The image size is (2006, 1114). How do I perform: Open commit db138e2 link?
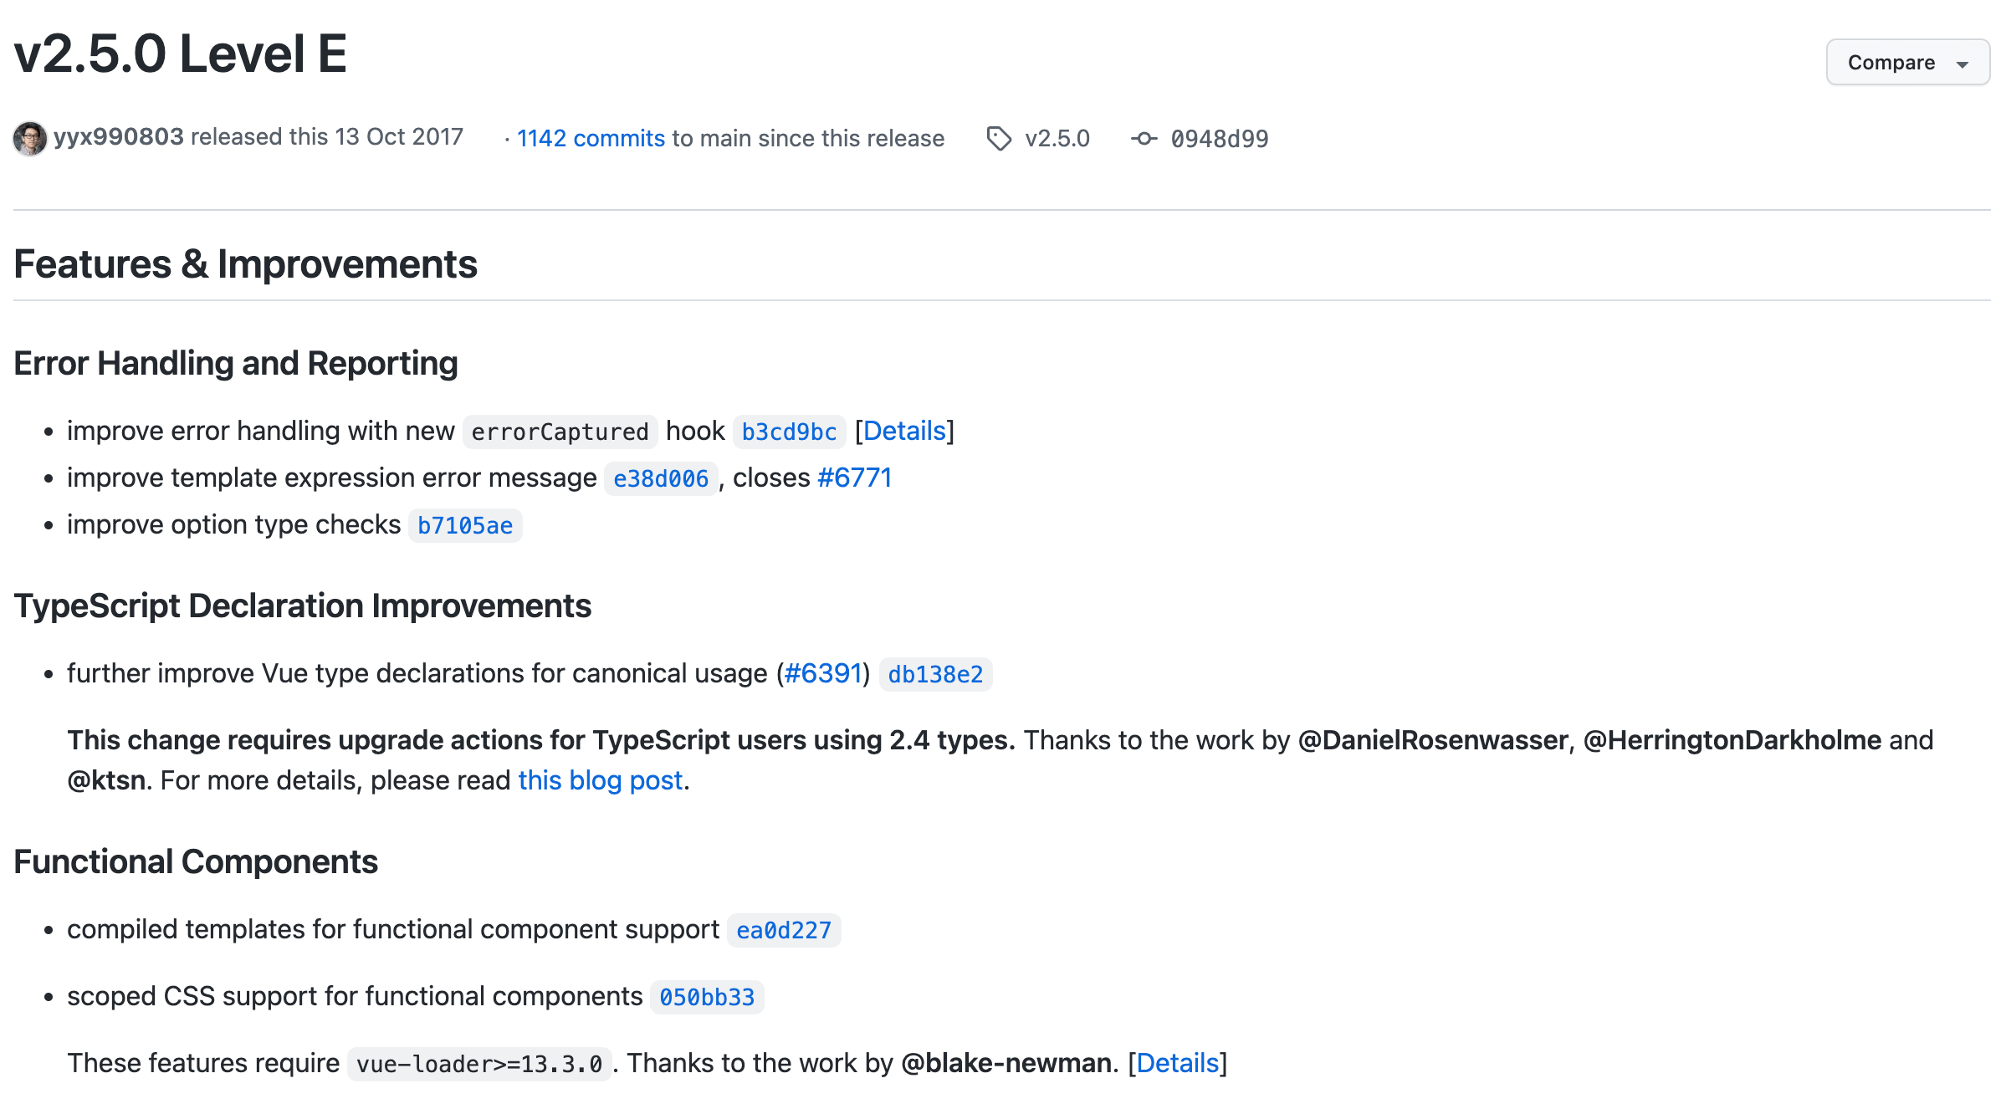click(935, 675)
